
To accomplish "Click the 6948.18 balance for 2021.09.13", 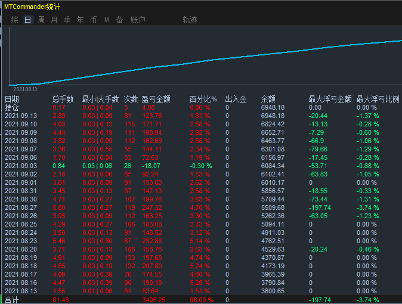I will tap(273, 116).
